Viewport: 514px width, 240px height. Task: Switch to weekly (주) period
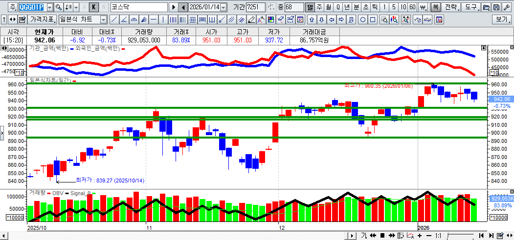pos(319,7)
